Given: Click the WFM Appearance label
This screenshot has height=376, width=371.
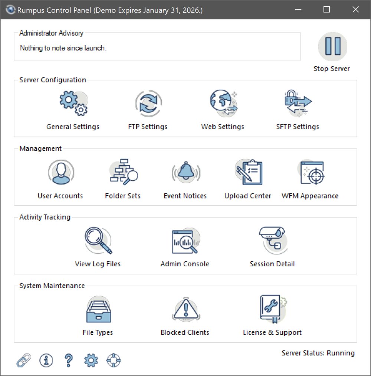Looking at the screenshot, I should click(310, 196).
